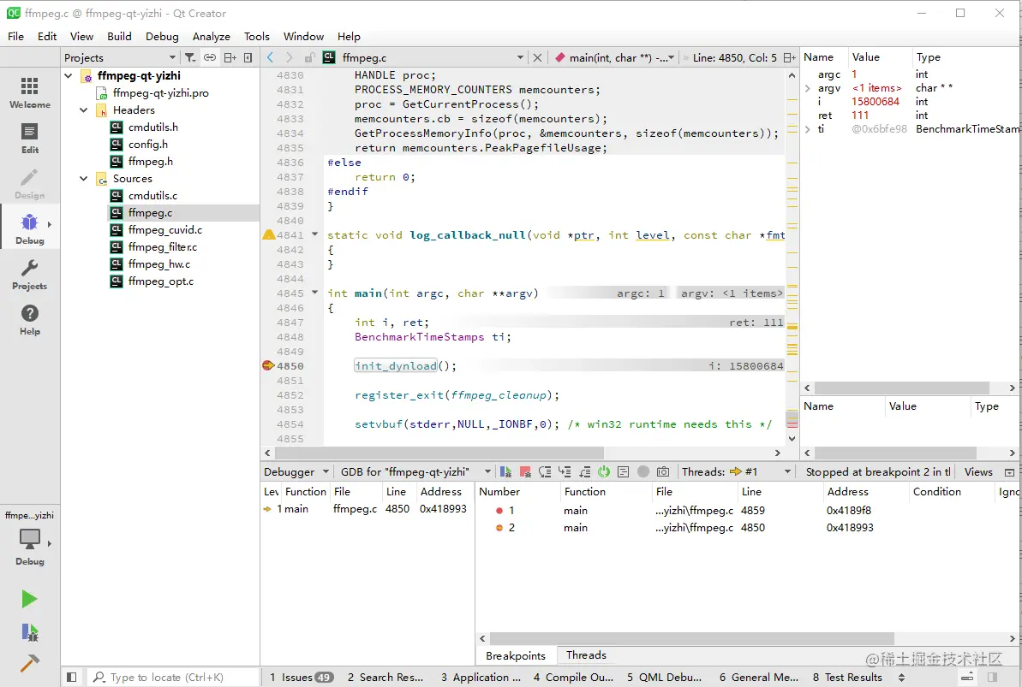Open the Test Results pane
This screenshot has height=687, width=1022.
pyautogui.click(x=847, y=678)
